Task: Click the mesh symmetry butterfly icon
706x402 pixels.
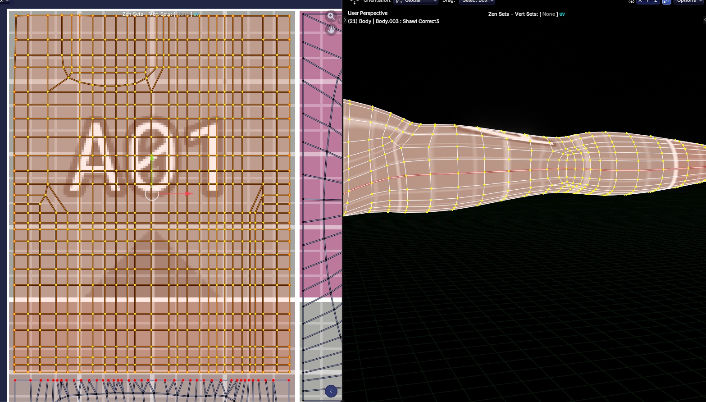Action: click(631, 1)
